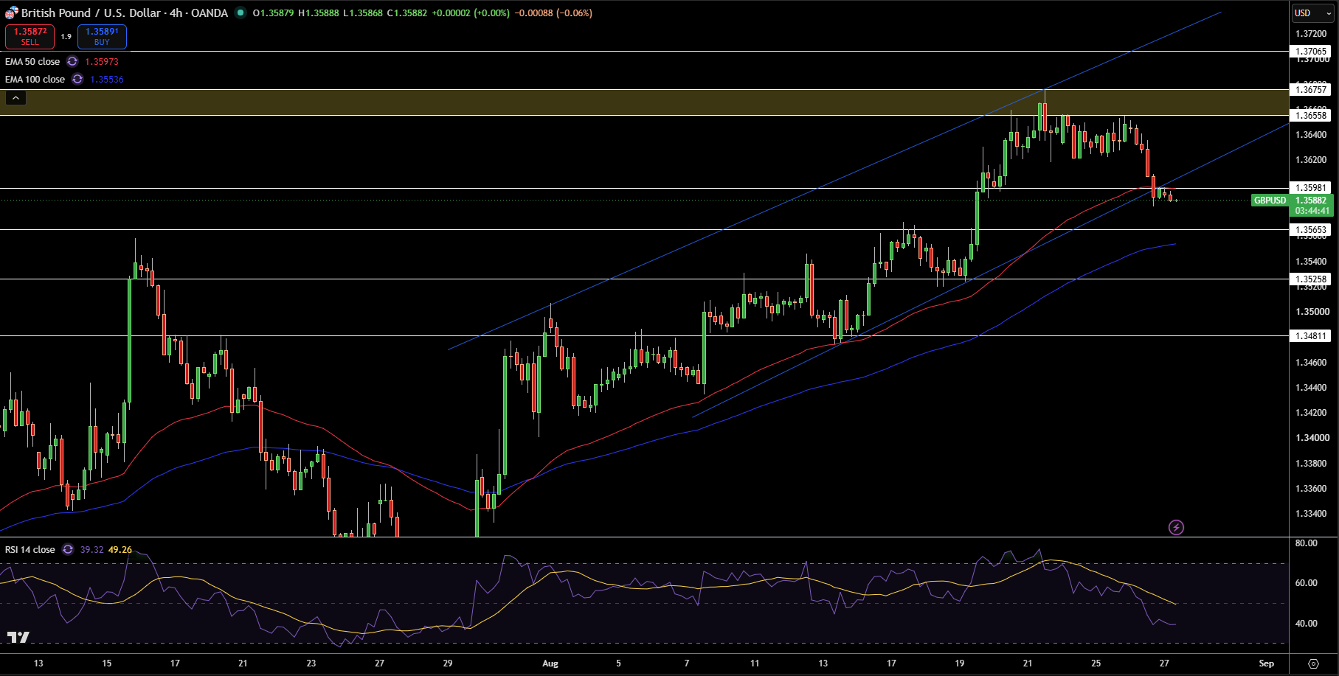Click the RSI value 39.32
The height and width of the screenshot is (676, 1339).
point(91,549)
